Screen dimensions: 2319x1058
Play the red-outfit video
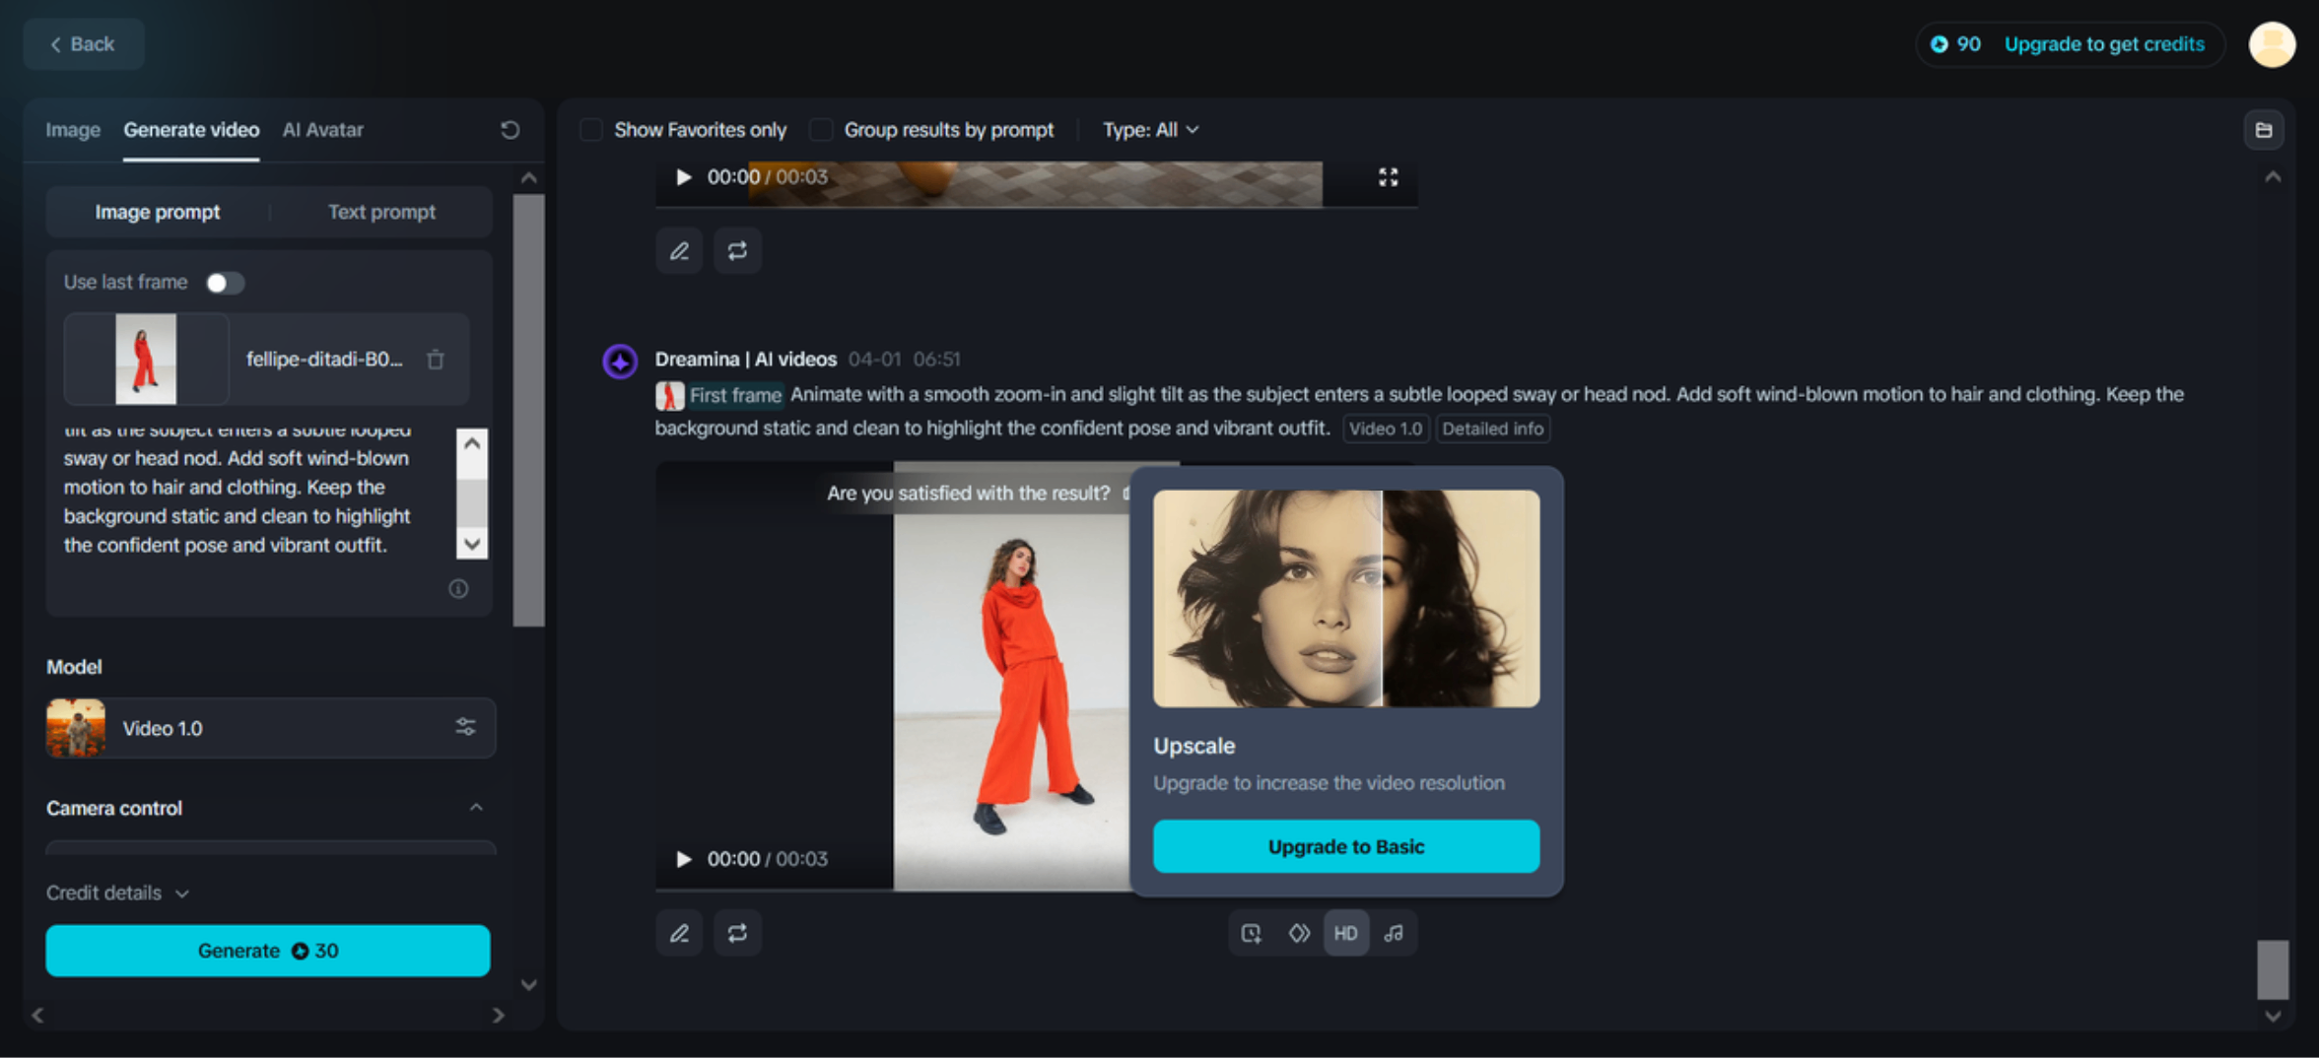[683, 859]
